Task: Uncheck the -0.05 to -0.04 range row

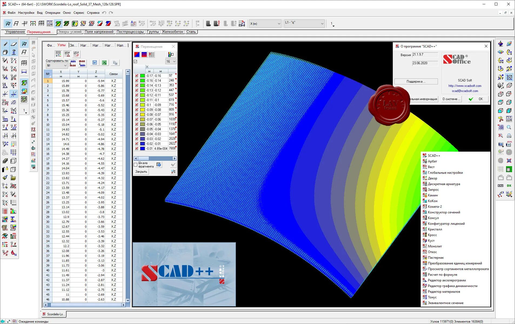Action: [x=137, y=129]
